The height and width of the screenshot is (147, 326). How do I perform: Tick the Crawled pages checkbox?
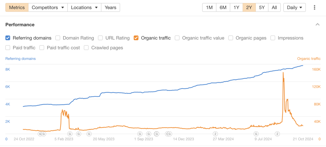86,48
